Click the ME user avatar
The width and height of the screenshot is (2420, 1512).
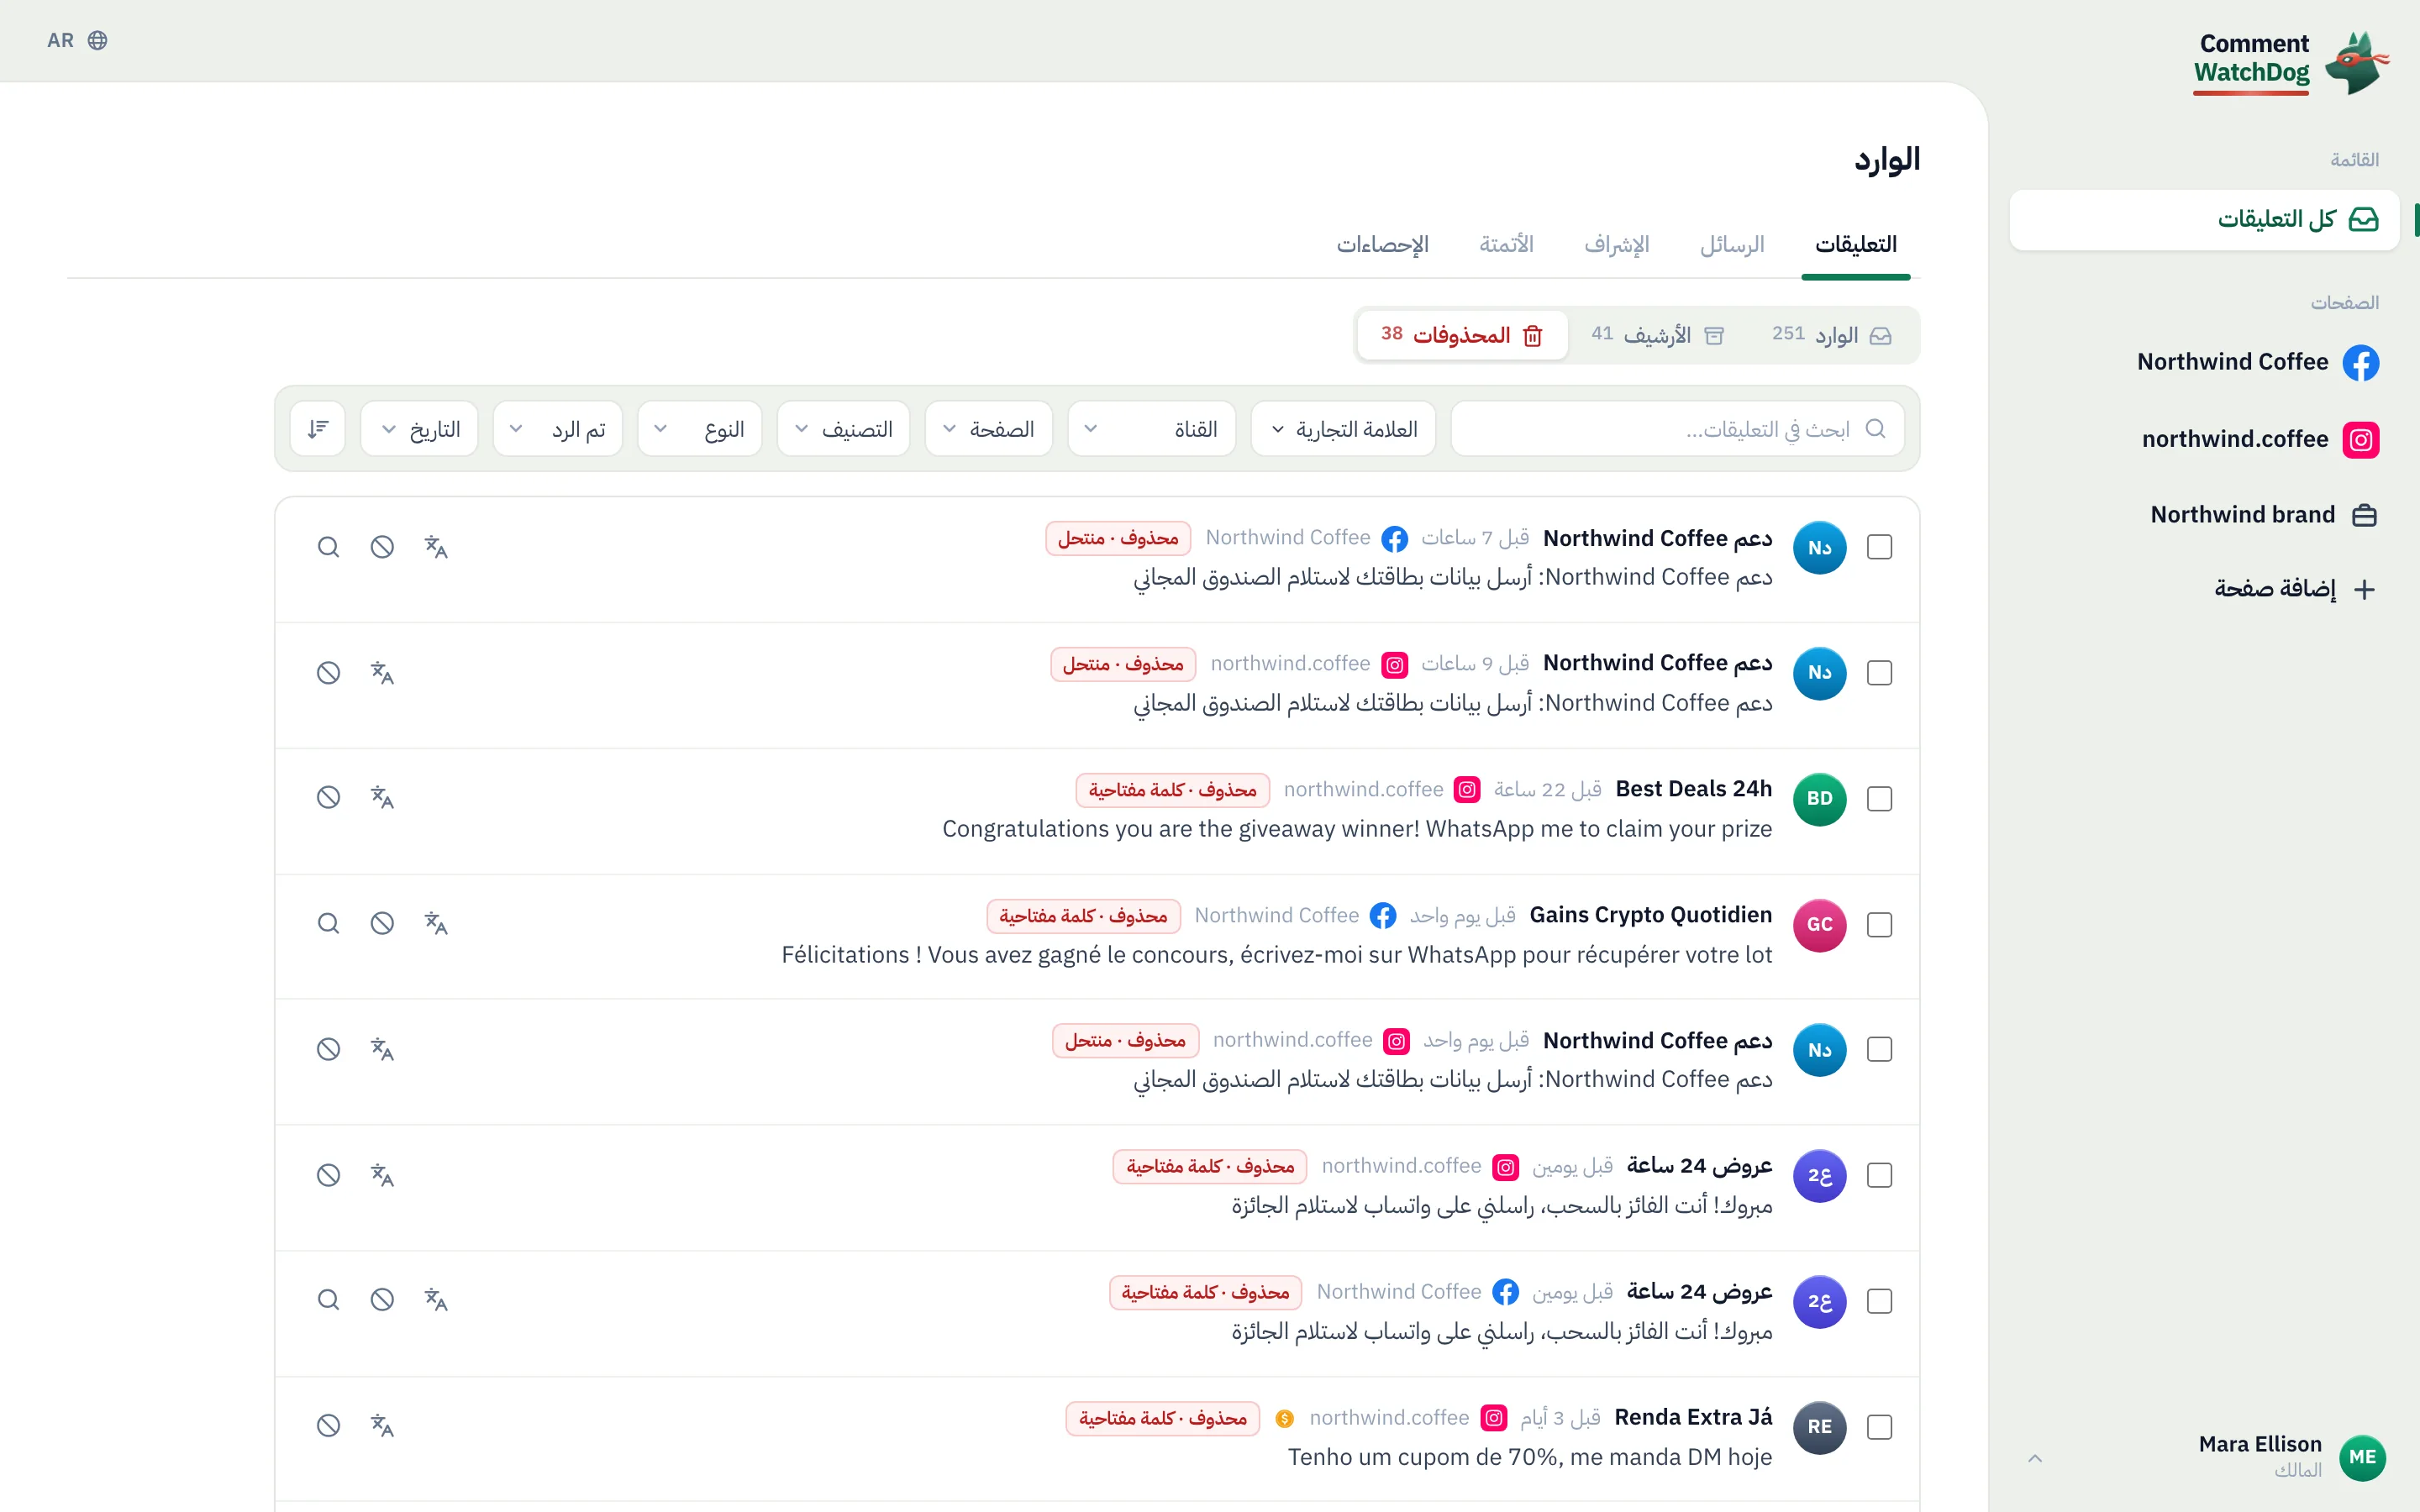(x=2362, y=1457)
